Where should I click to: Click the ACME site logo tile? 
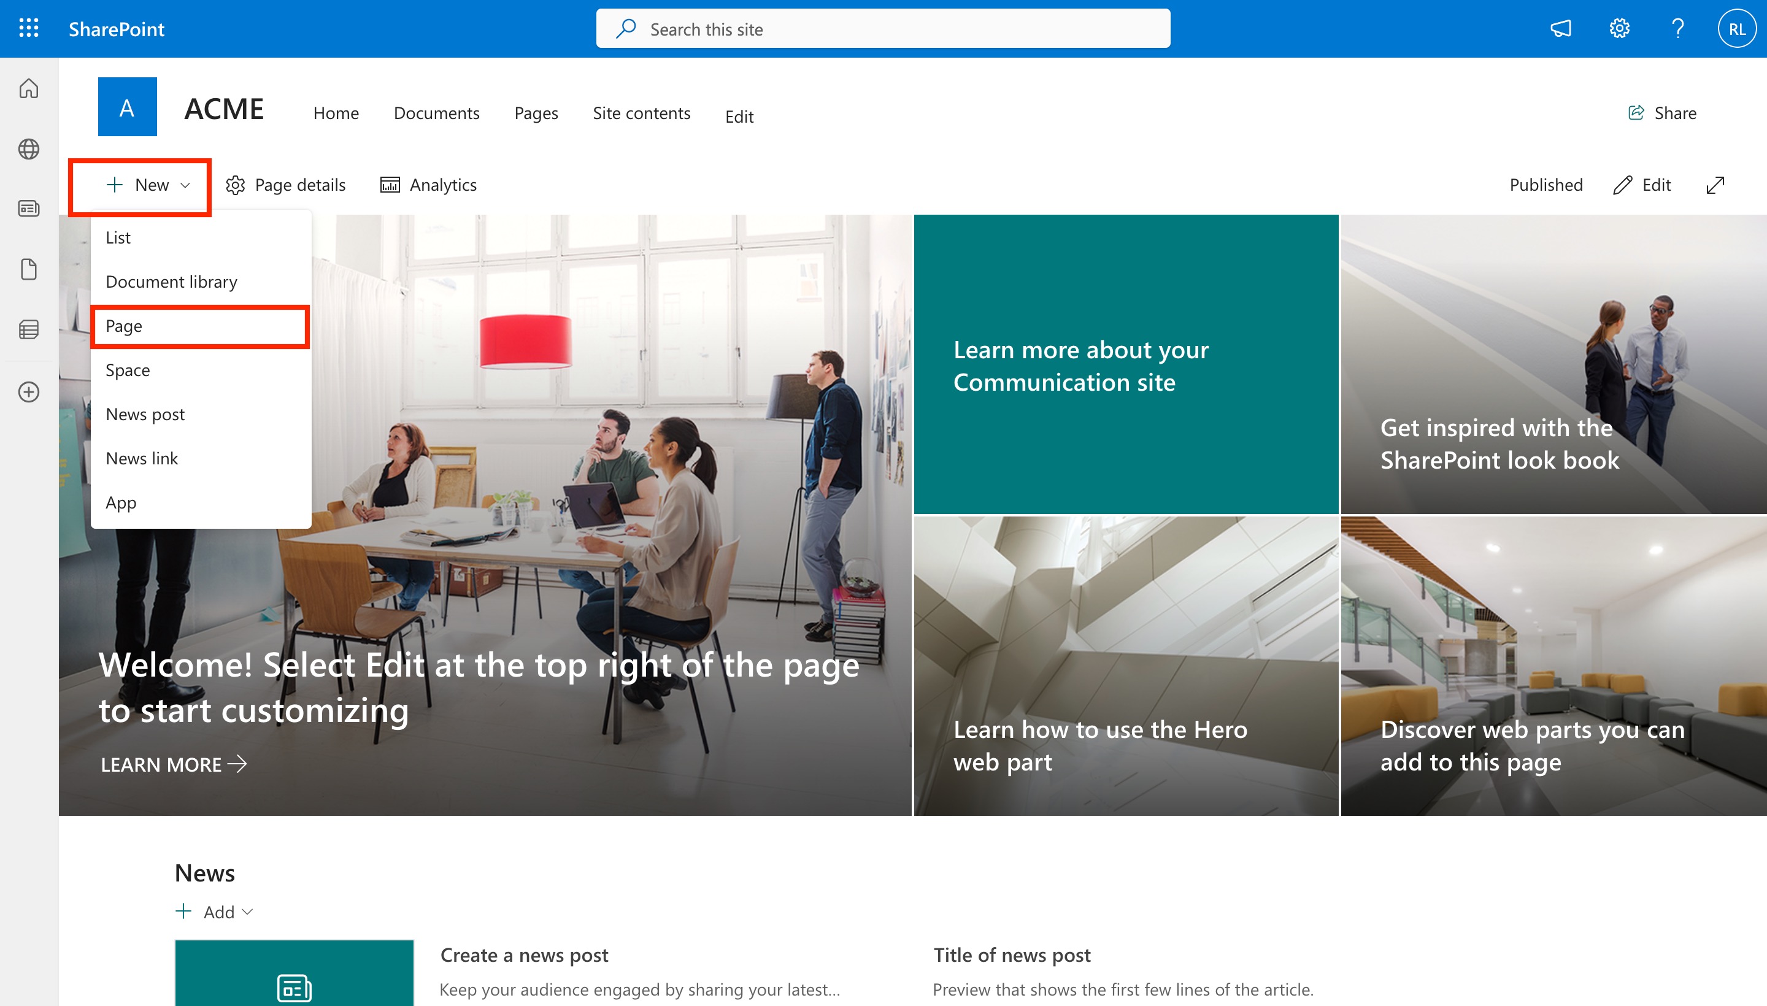click(x=127, y=107)
